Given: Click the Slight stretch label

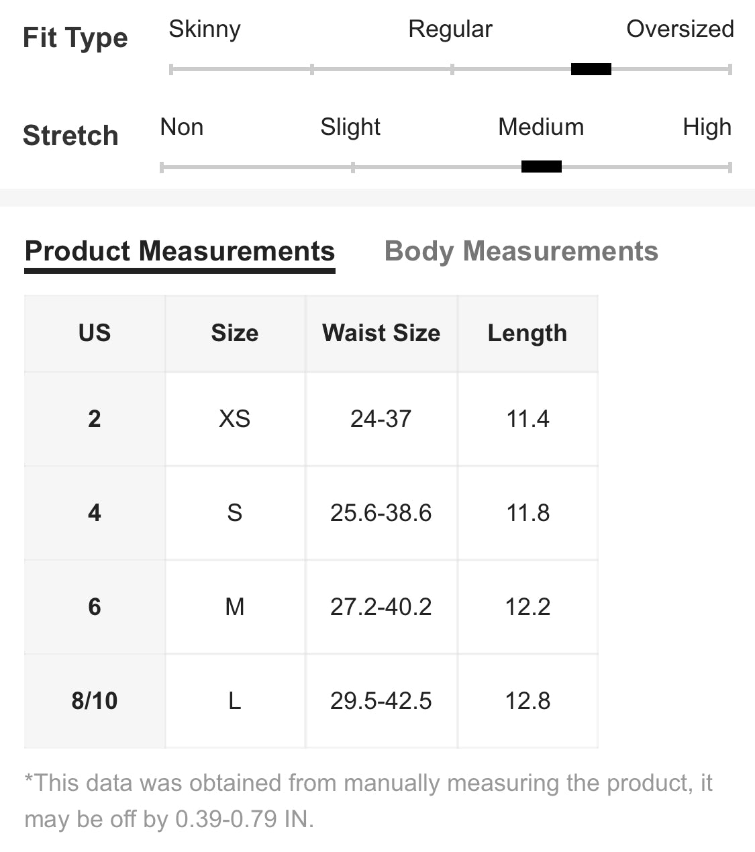Looking at the screenshot, I should click(350, 127).
